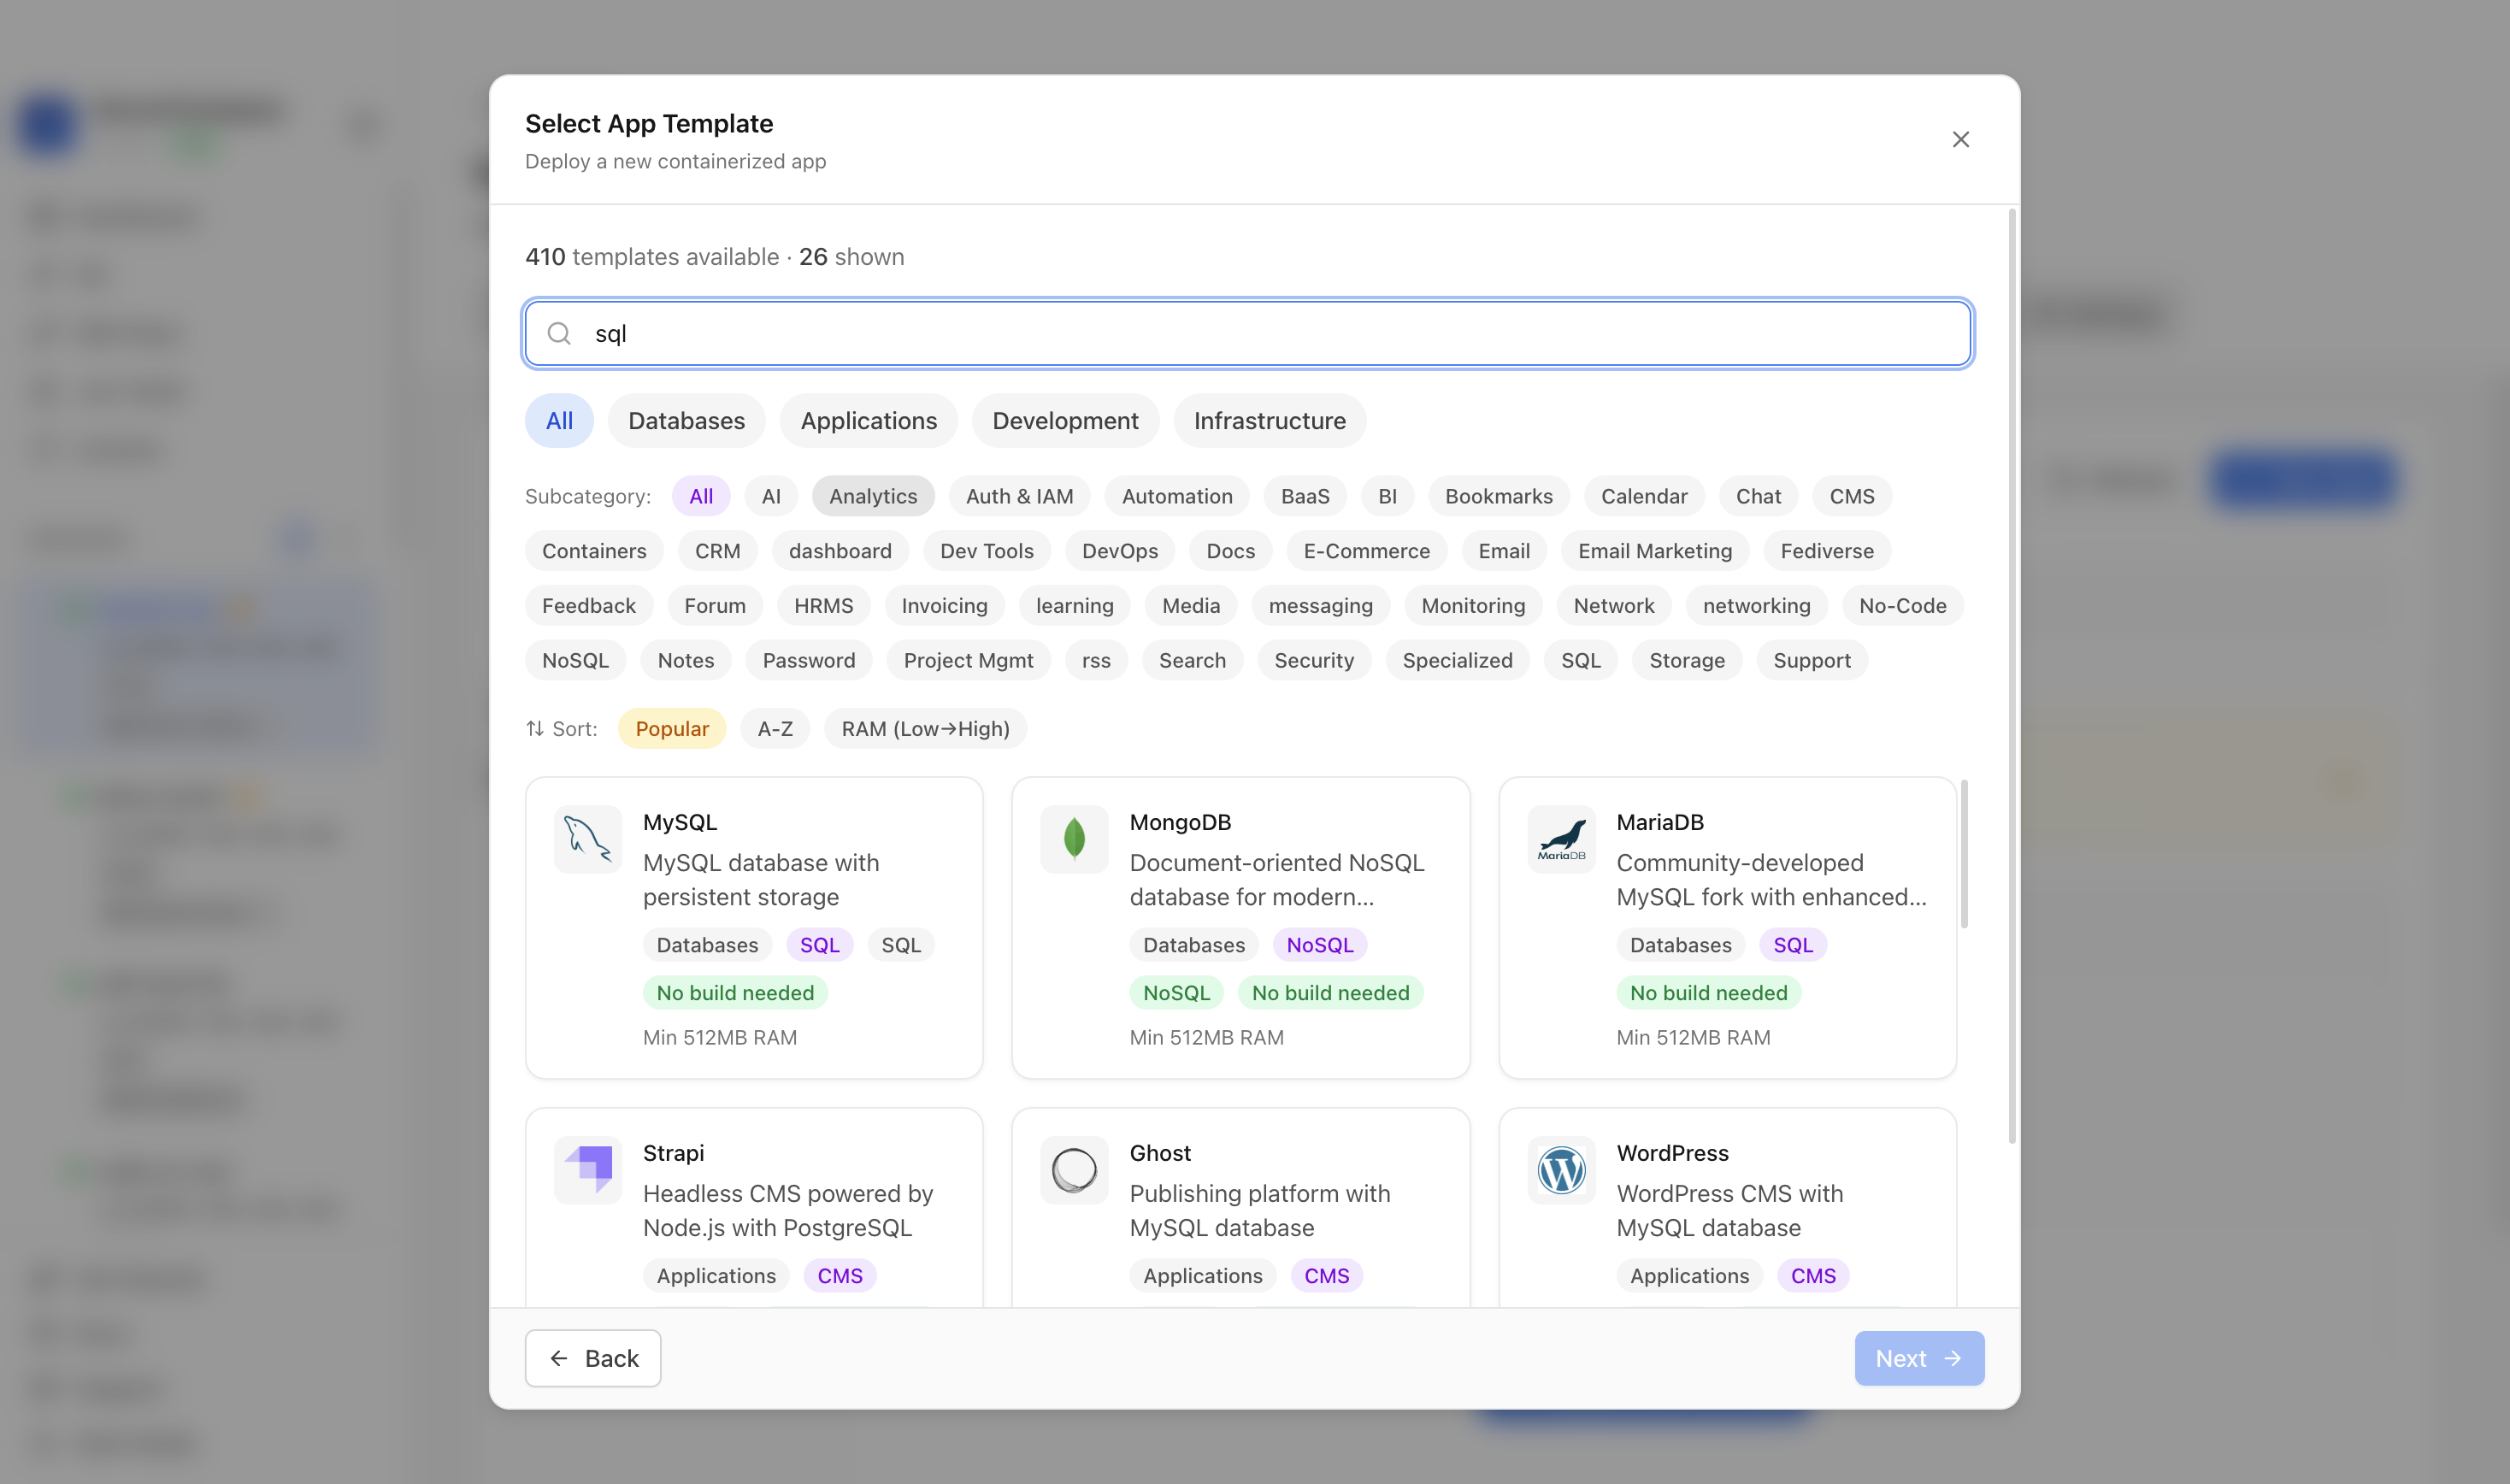Filter by the CRM subcategory
The height and width of the screenshot is (1484, 2510).
click(717, 551)
